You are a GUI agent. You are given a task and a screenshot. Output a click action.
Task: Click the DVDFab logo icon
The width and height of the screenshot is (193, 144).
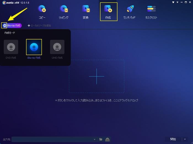coord(4,2)
